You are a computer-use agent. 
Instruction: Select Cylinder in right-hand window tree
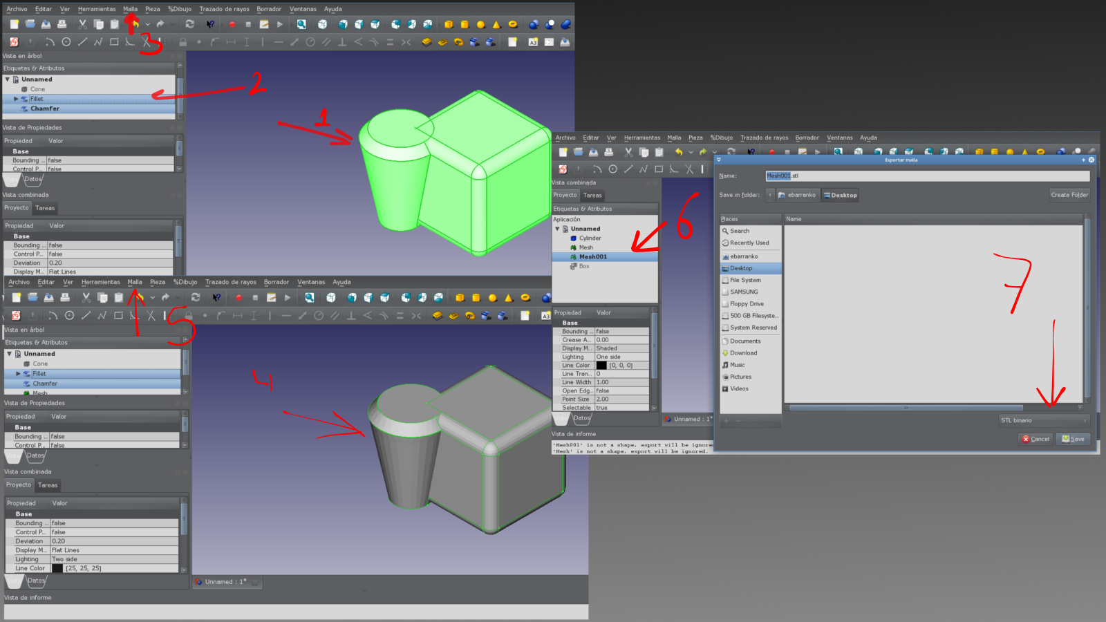click(590, 238)
